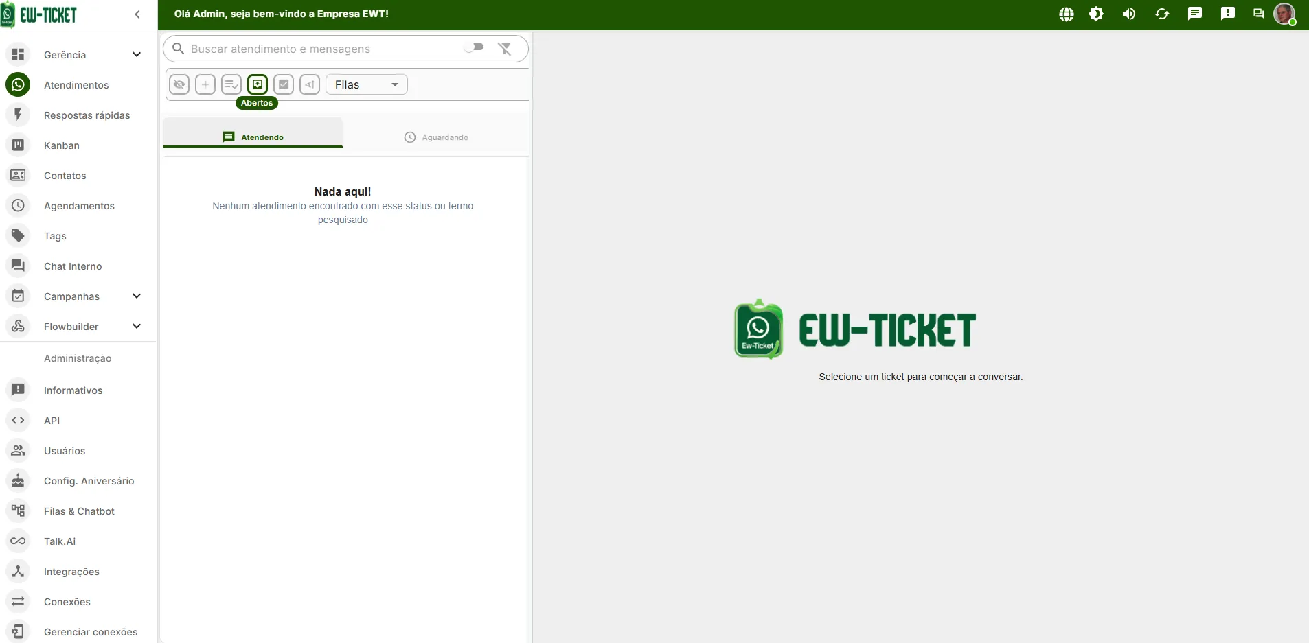Click the lightning bolt Respostas rápidas icon
Screen dimensions: 1309x643
click(x=19, y=115)
